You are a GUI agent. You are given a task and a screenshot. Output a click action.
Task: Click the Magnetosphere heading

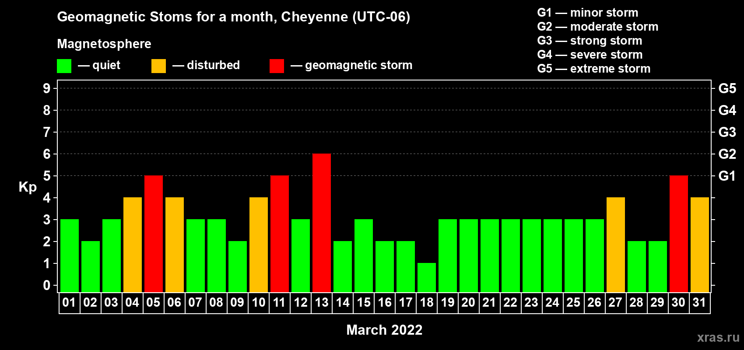tap(104, 44)
